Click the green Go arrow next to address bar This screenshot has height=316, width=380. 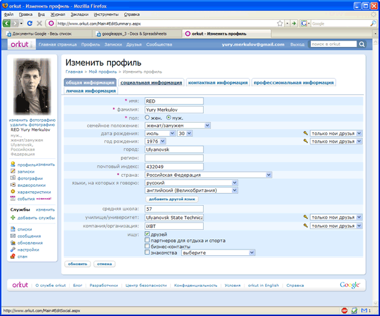[x=294, y=23]
